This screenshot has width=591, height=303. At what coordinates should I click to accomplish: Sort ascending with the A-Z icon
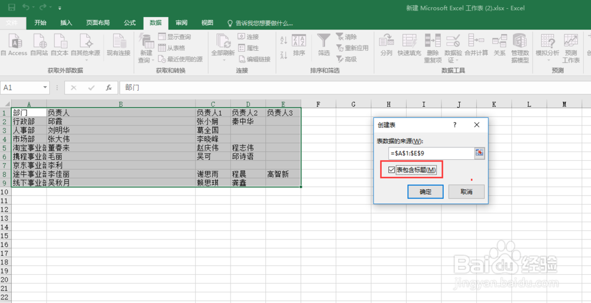coord(284,40)
